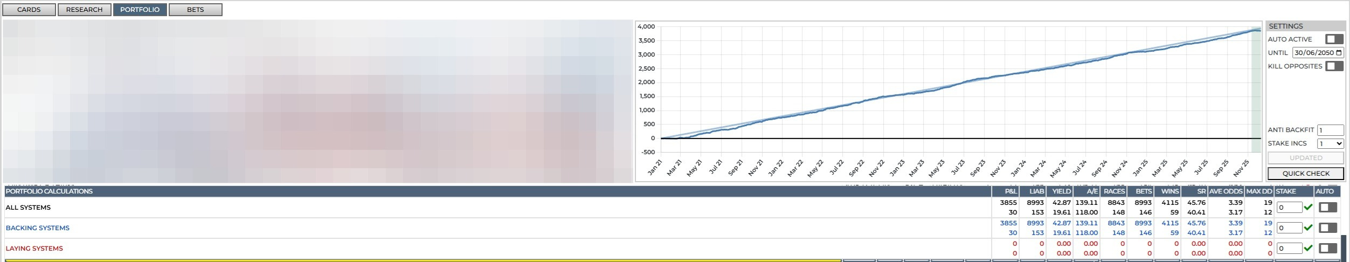Image resolution: width=1350 pixels, height=262 pixels.
Task: Click the blue BACKING SYSTEMS SR value 45.76
Action: 1196,223
